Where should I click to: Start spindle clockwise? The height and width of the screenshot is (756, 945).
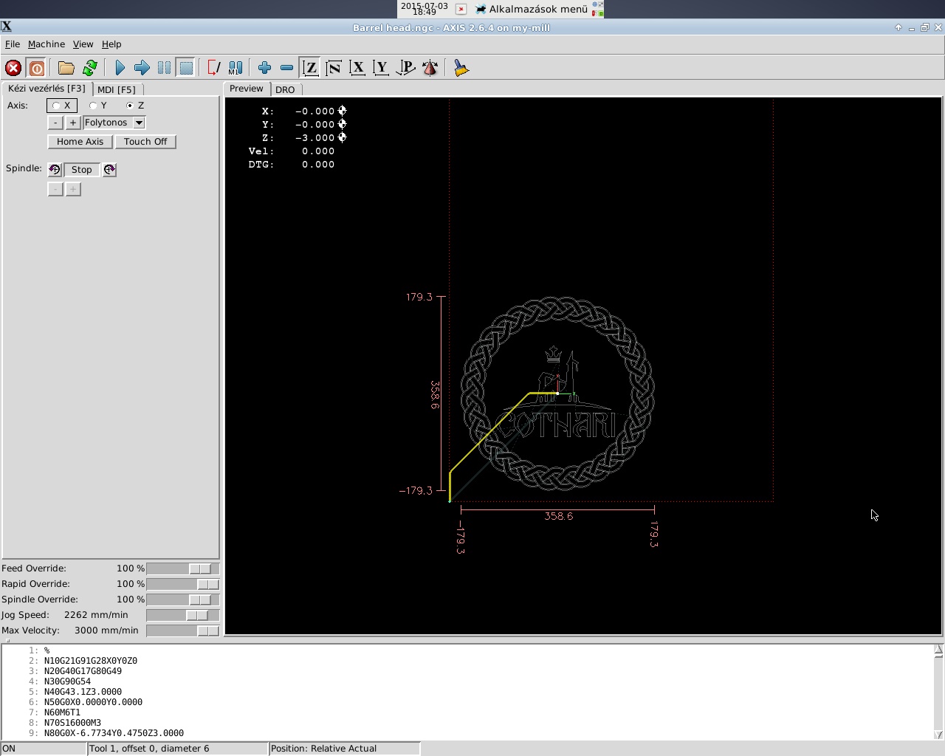coord(109,170)
